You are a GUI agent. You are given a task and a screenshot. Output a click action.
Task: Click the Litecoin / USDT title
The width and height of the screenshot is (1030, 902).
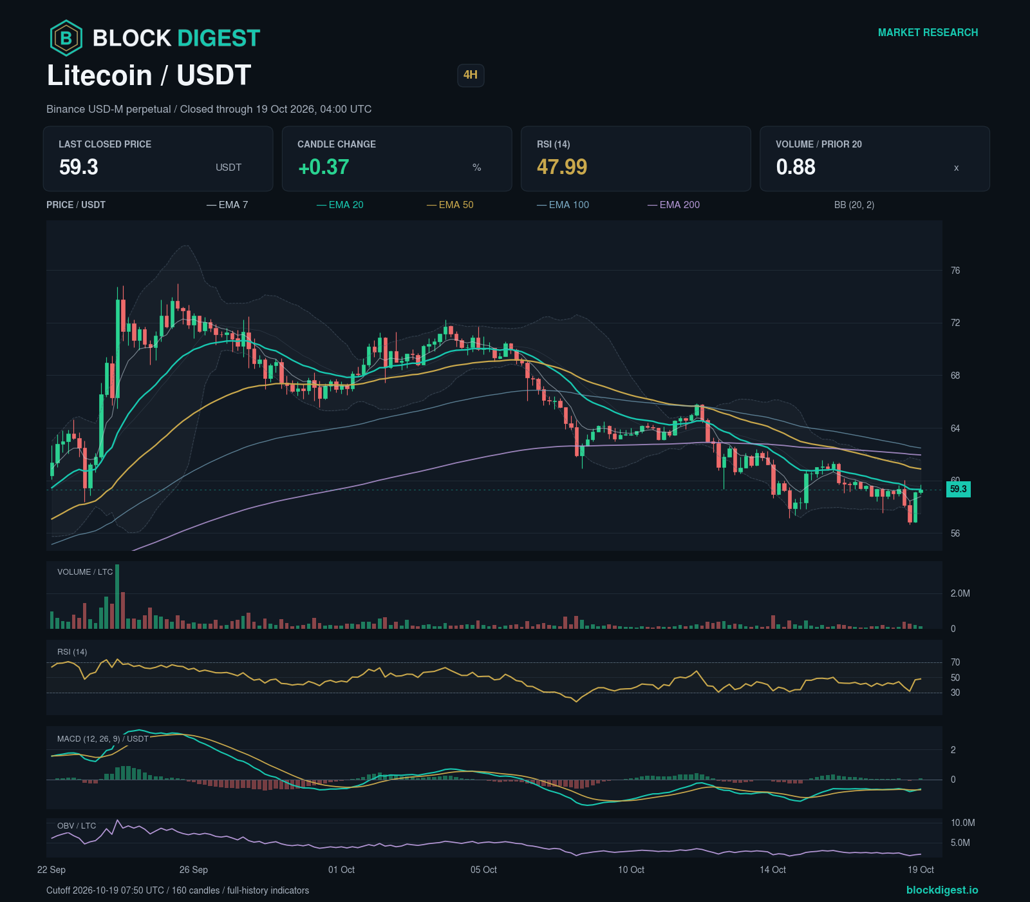coord(149,75)
